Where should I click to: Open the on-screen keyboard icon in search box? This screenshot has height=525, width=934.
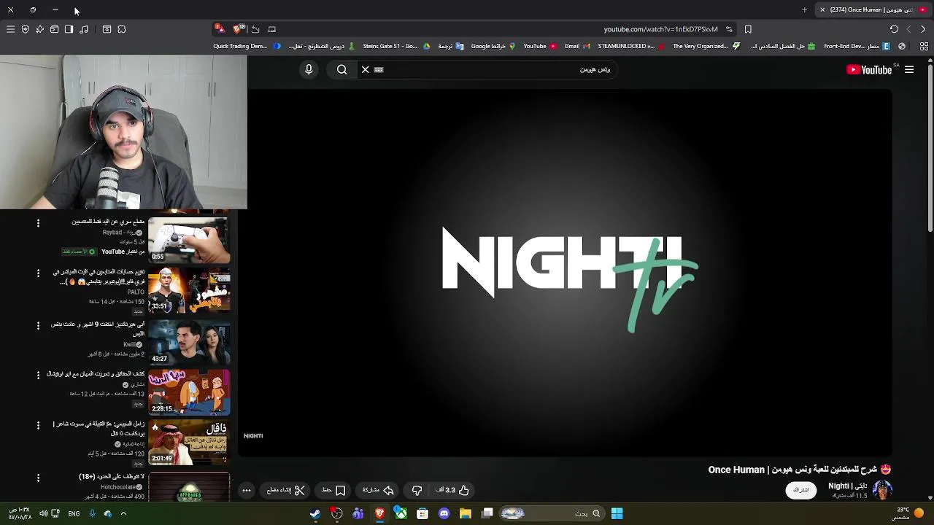point(379,69)
